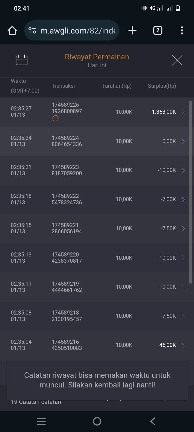
Task: Click the history list vertical scrollbar
Action: [x=190, y=192]
